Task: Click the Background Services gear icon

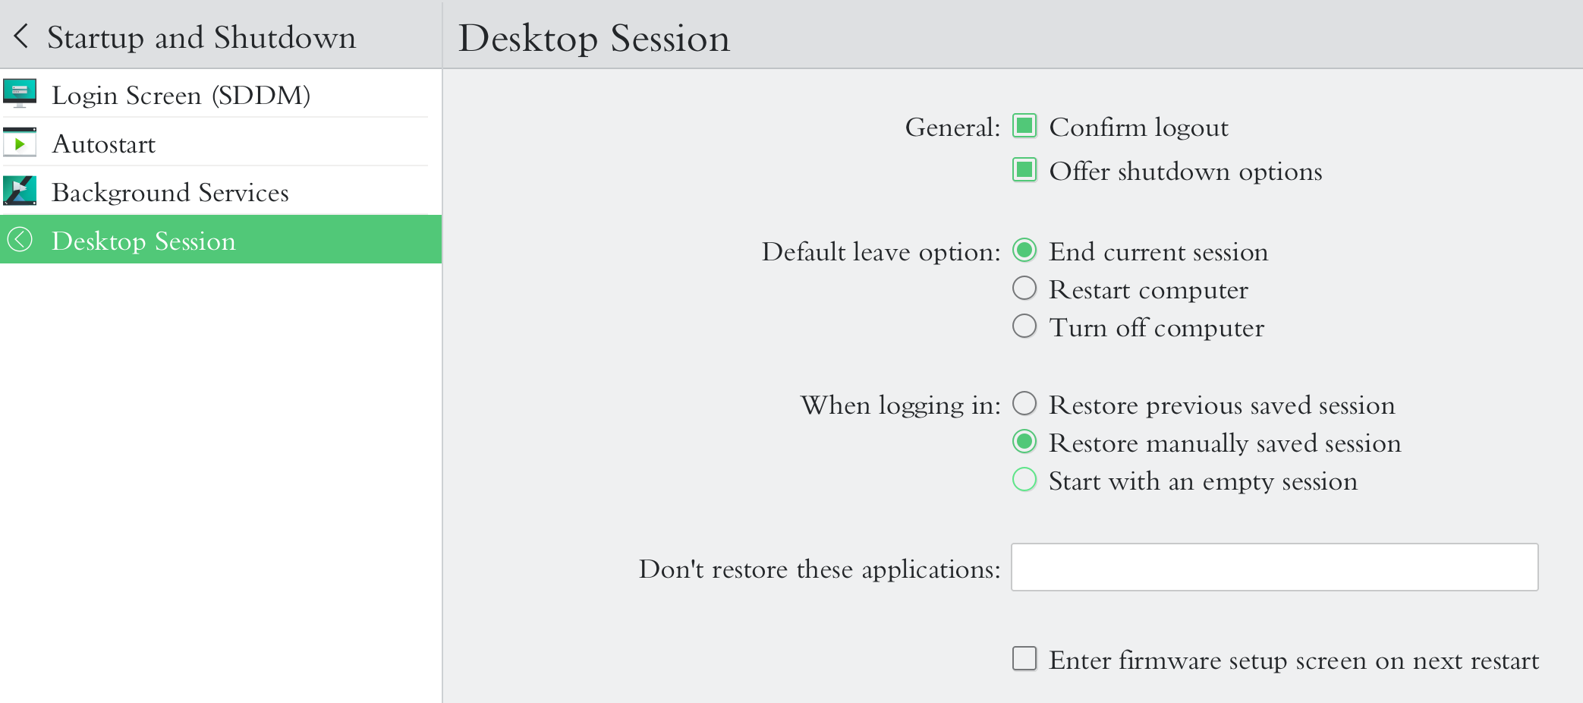Action: pos(20,191)
